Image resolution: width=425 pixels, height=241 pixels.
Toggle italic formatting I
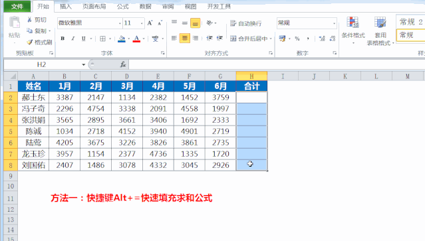[73, 39]
